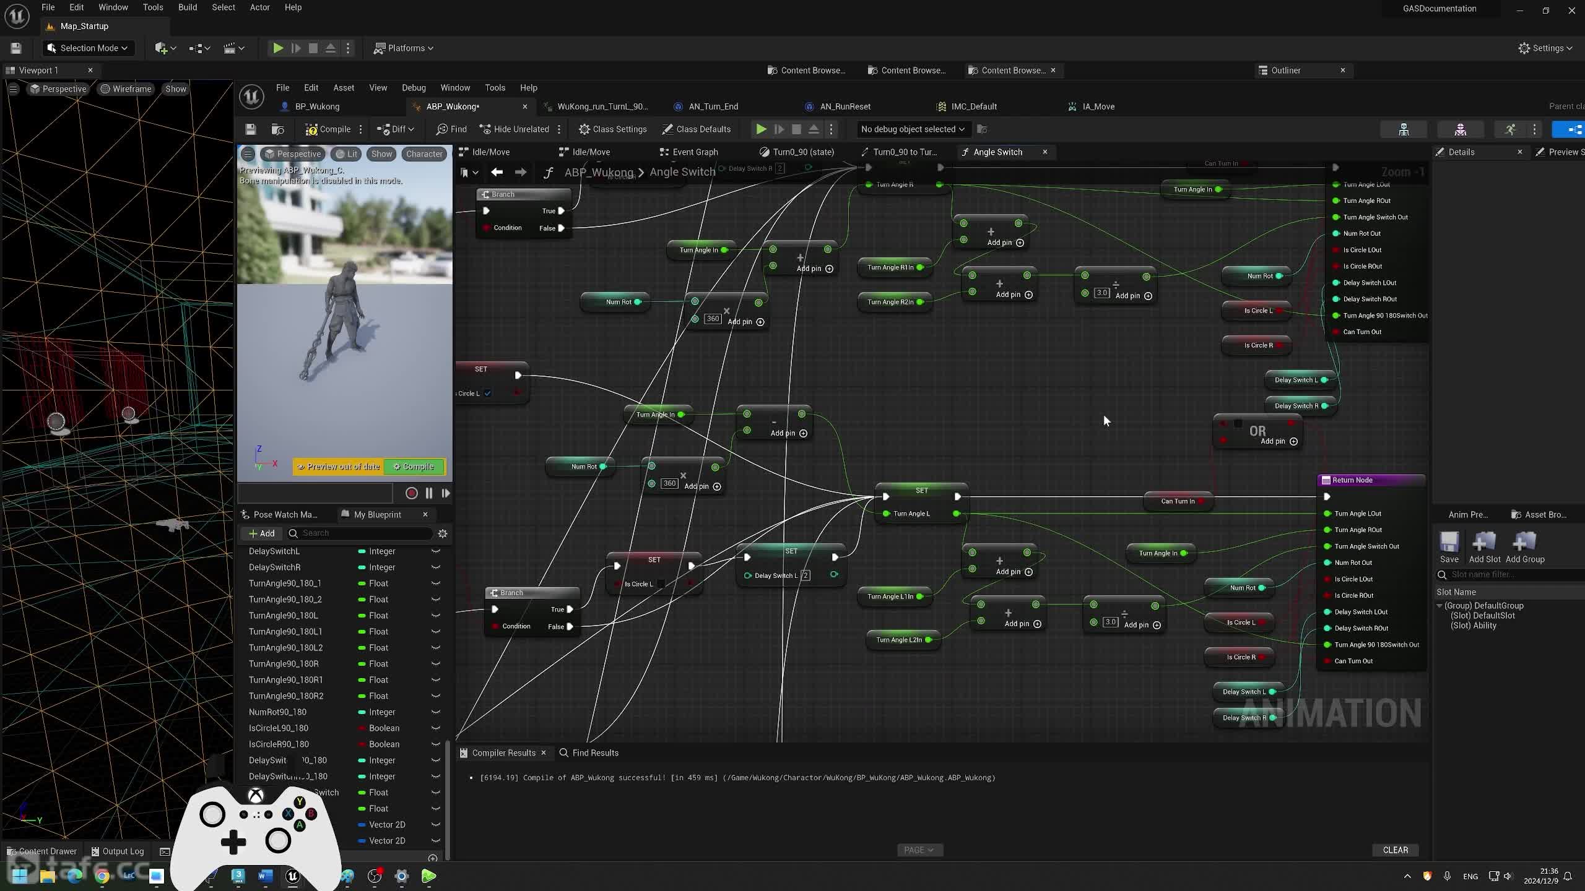The width and height of the screenshot is (1585, 891).
Task: Click the blueprint Save asset icon
Action: 250,129
